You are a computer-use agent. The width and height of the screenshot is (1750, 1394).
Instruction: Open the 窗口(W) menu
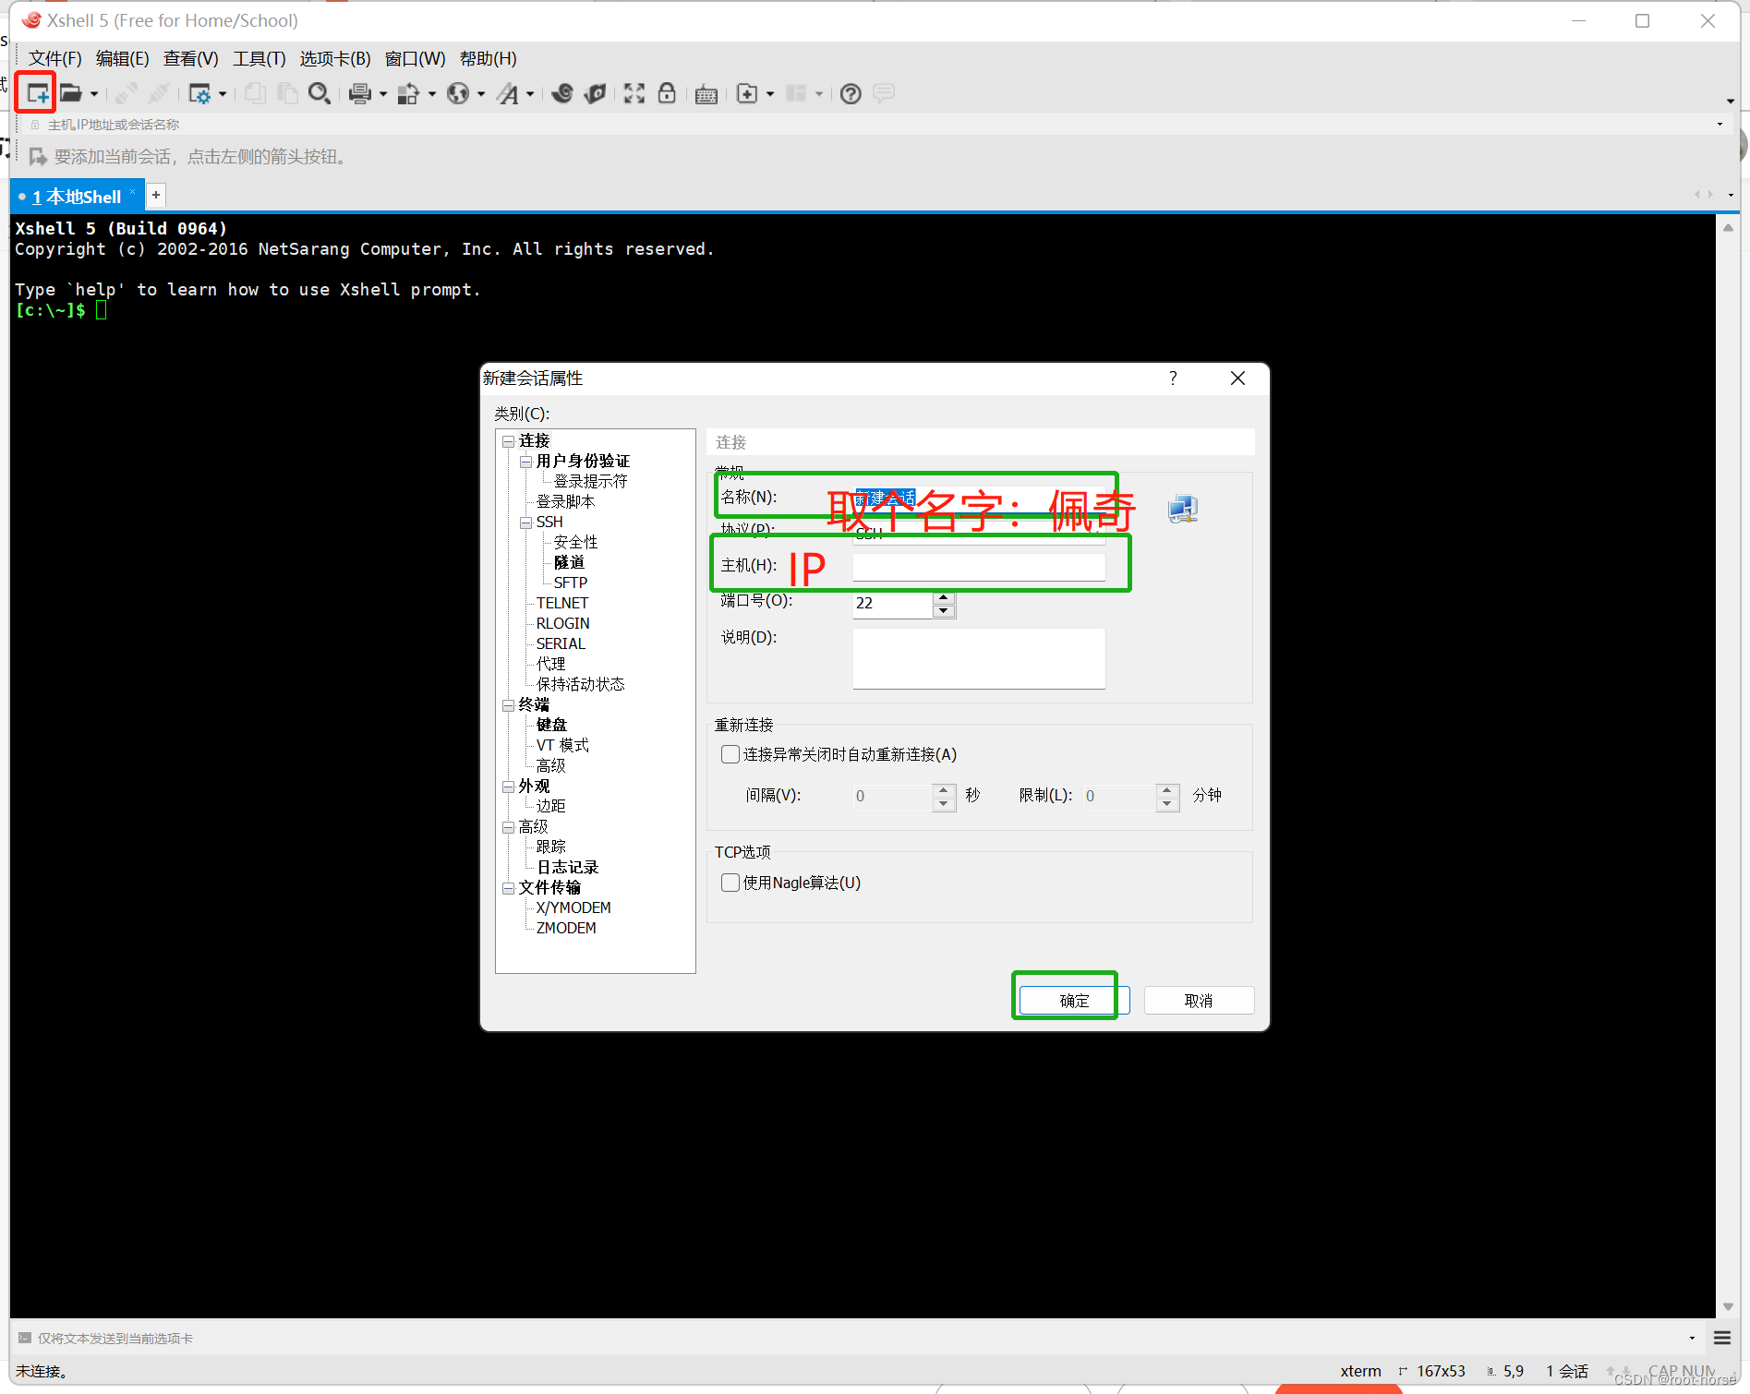coord(415,58)
